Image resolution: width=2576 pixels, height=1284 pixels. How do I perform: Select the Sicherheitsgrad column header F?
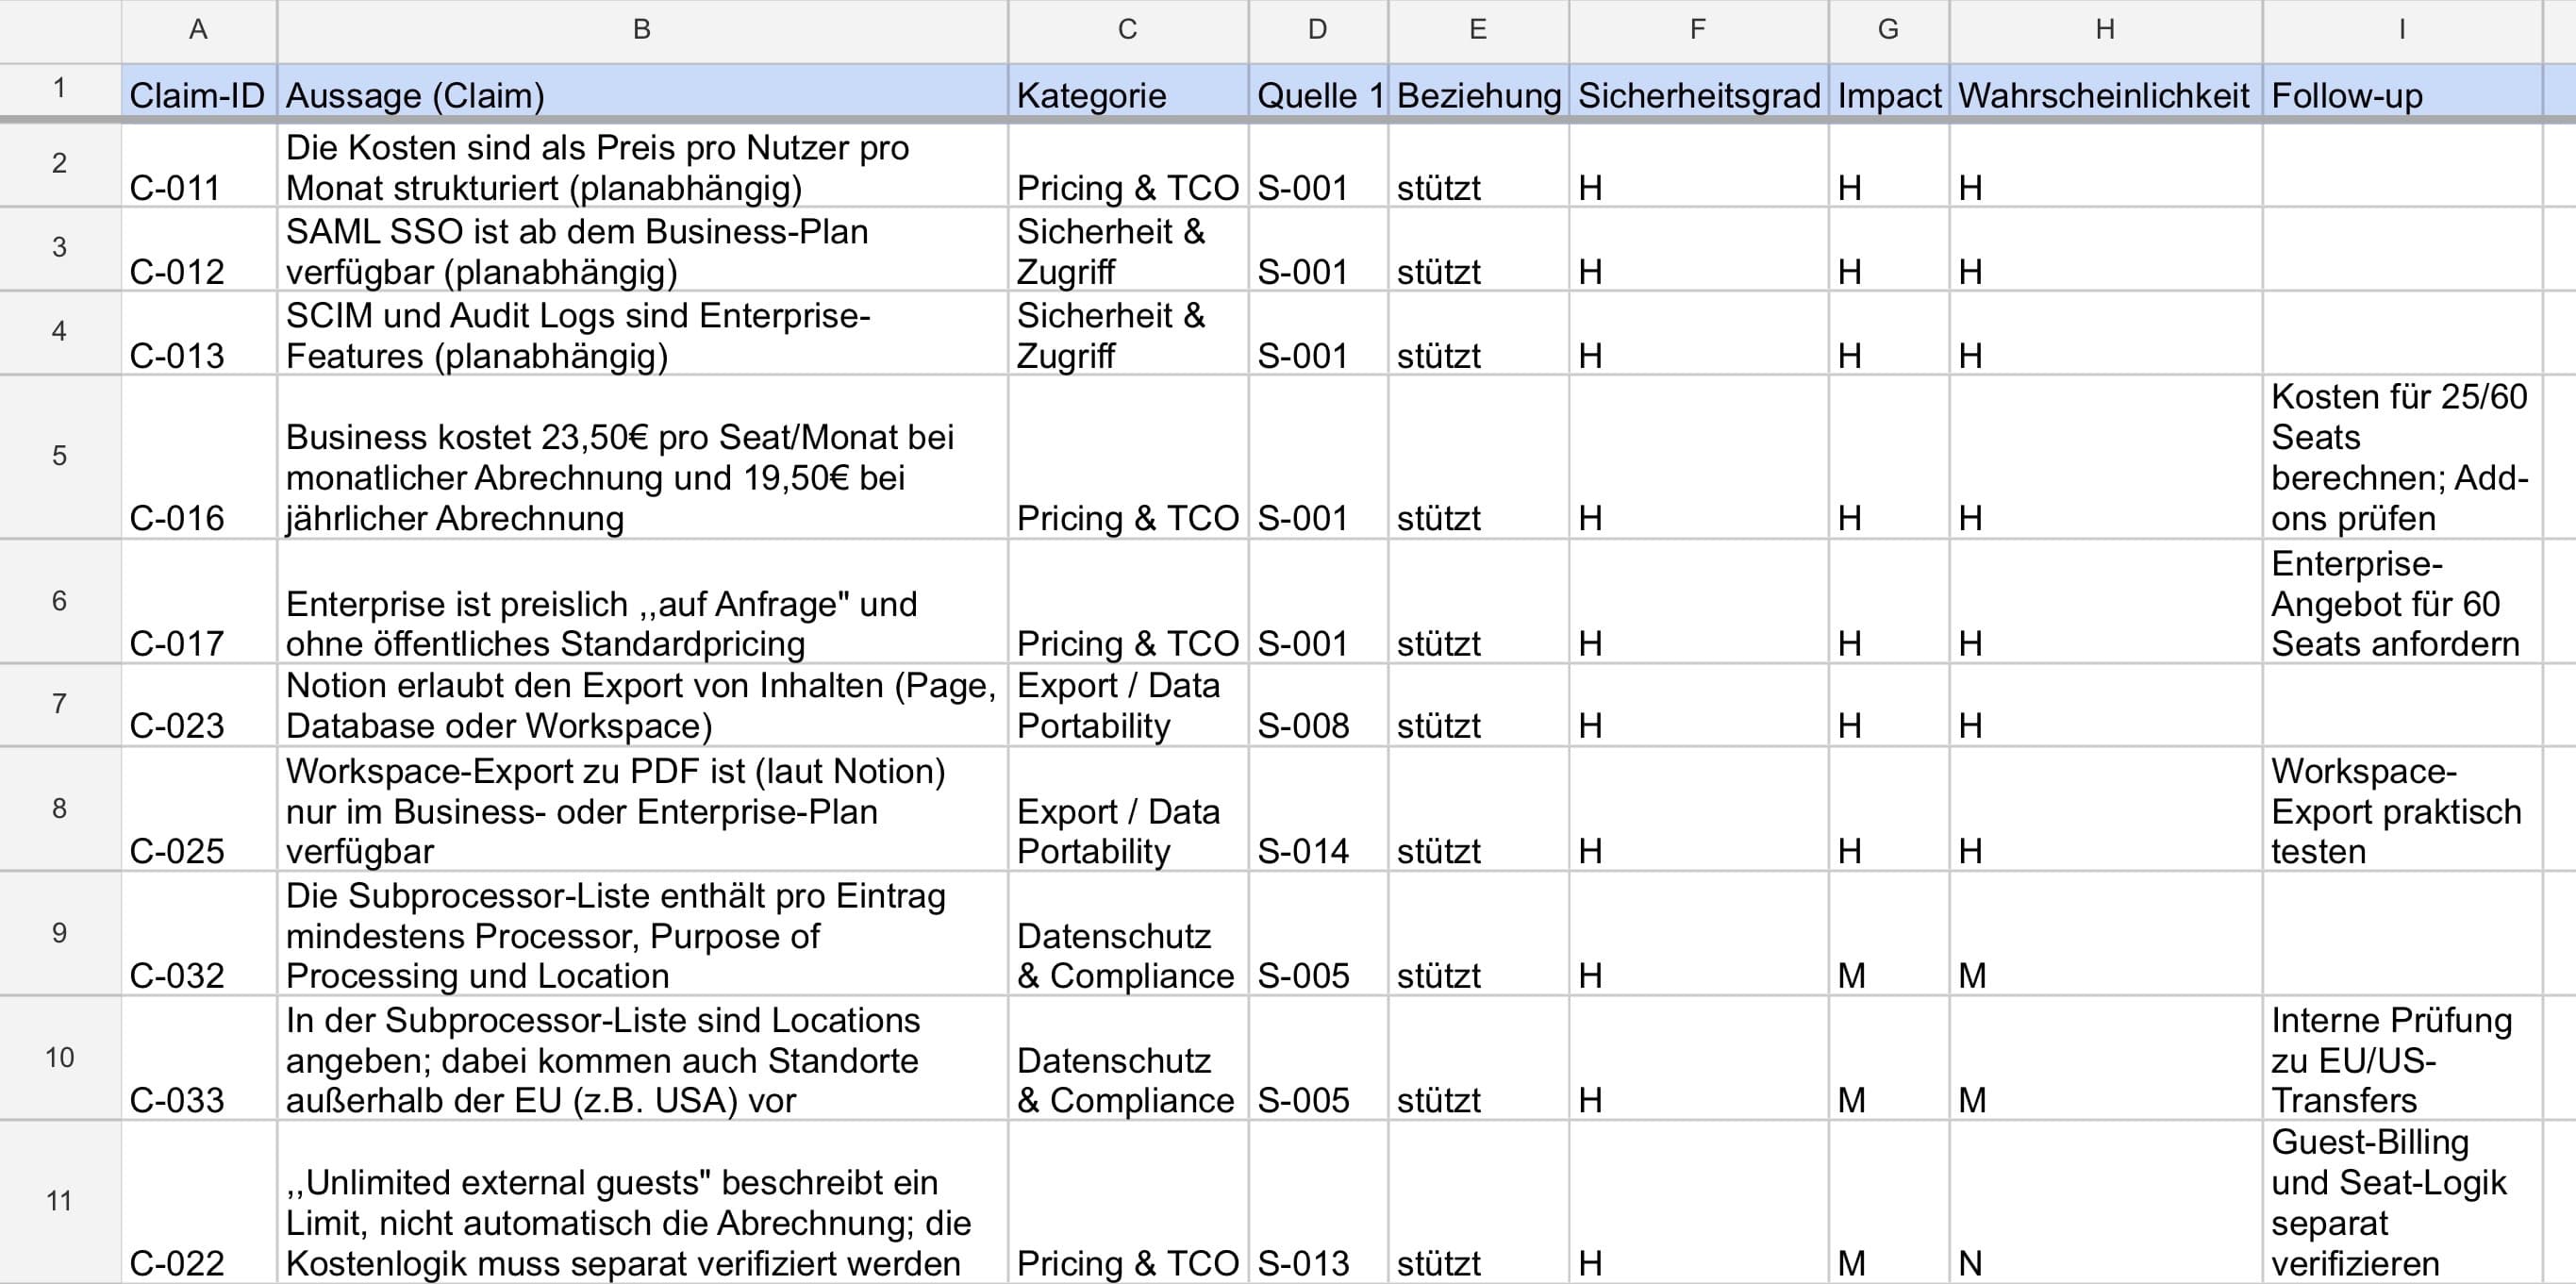point(1698,30)
